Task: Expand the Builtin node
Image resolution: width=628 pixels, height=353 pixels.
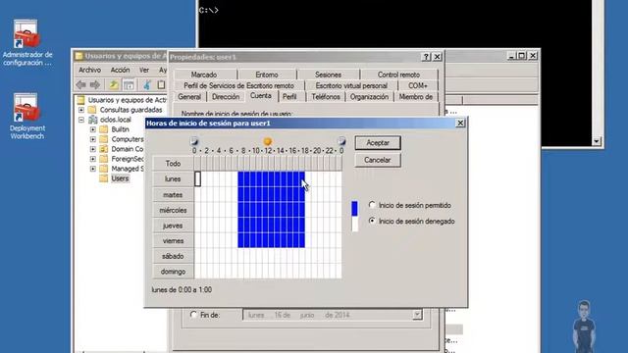Action: coord(93,129)
